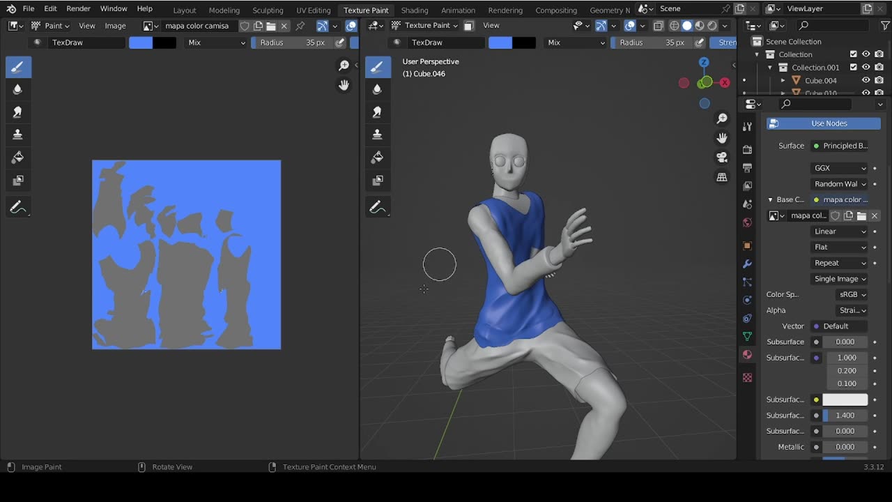
Task: Collapse Collection.001 in outliner
Action: 770,68
